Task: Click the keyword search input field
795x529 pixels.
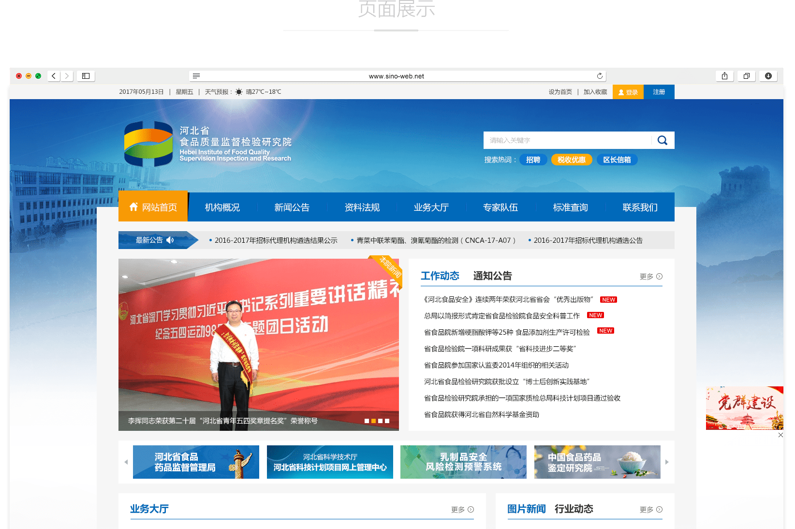Action: 568,140
